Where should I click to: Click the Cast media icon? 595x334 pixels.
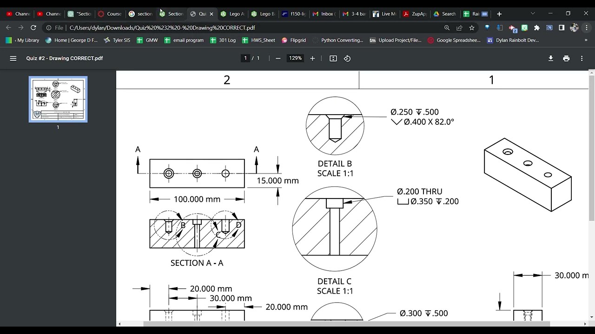click(x=549, y=28)
